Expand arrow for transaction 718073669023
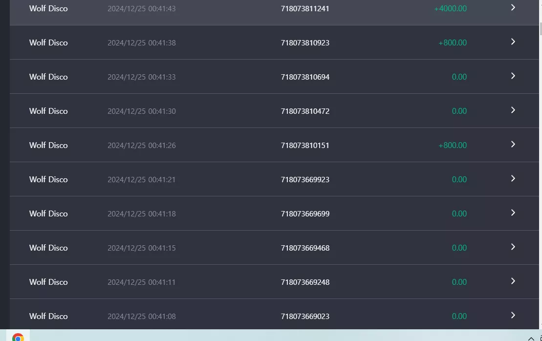Viewport: 542px width, 341px height. [513, 316]
